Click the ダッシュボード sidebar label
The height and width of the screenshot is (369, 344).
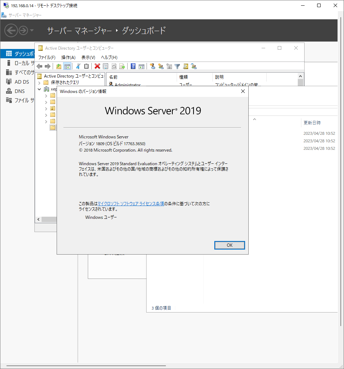pyautogui.click(x=25, y=54)
